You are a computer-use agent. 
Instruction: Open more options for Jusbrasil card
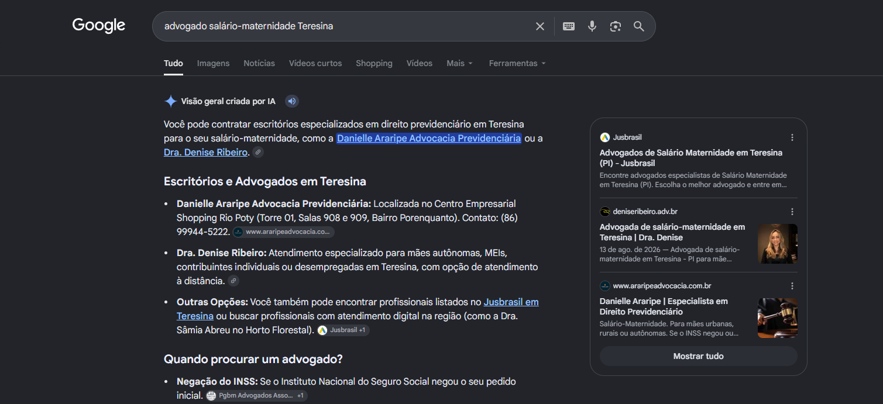click(792, 137)
